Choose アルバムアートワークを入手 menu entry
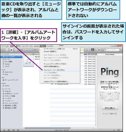This screenshot has height=132, width=126. (x=60, y=70)
